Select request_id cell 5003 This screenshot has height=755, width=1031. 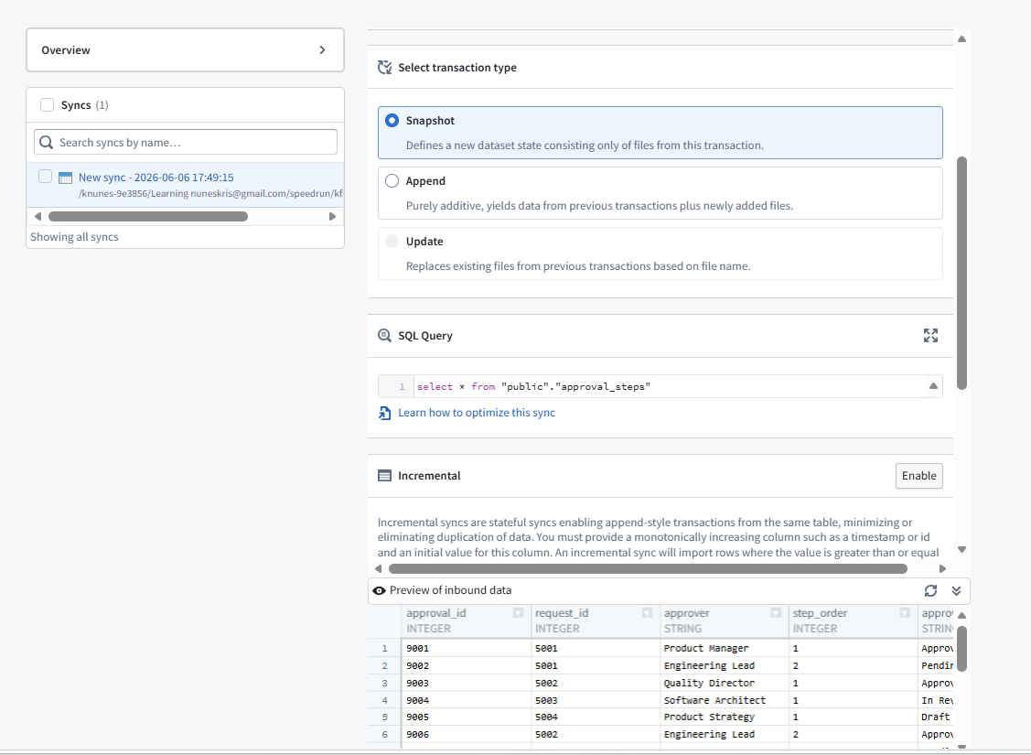click(x=595, y=700)
